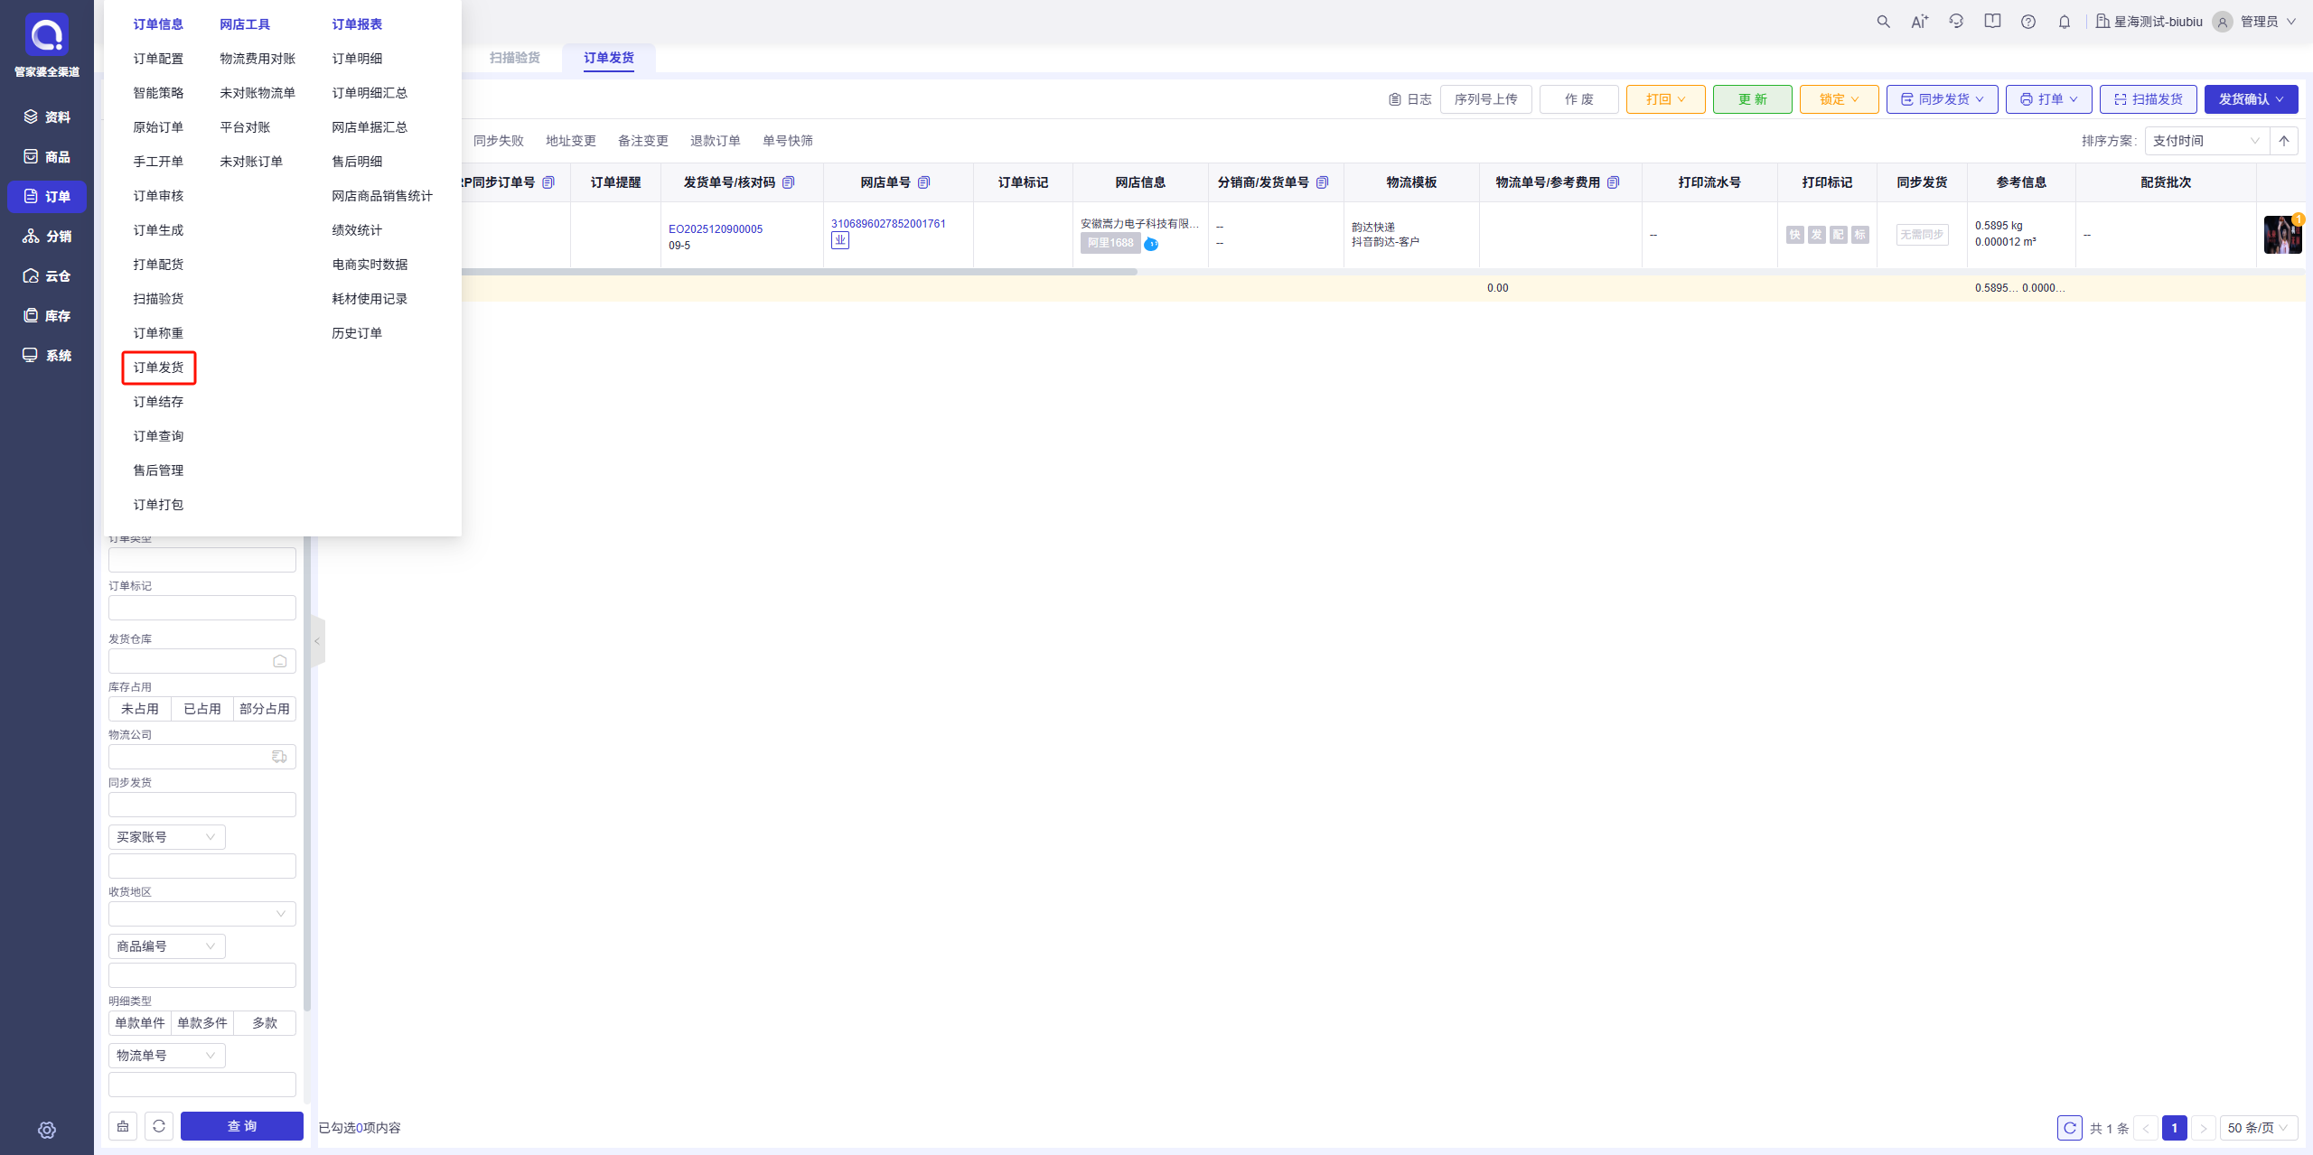Open 订单发货 in the menu
This screenshot has width=2313, height=1155.
[158, 368]
